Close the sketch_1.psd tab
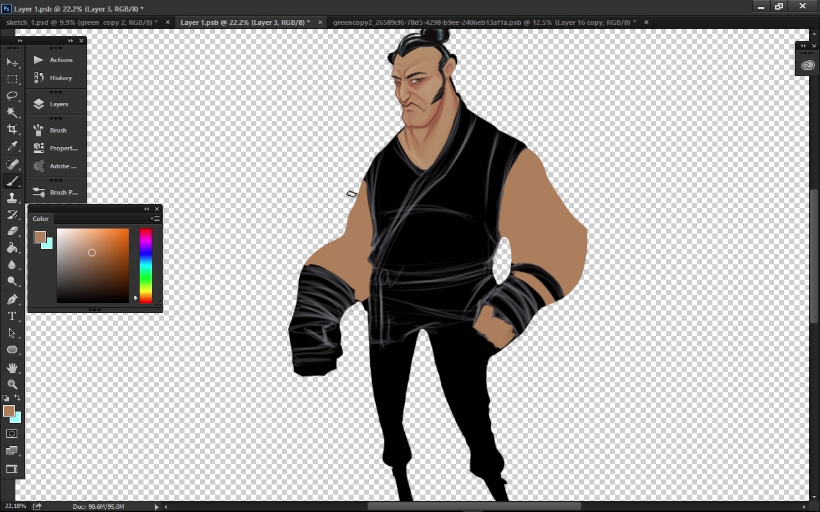 pyautogui.click(x=168, y=22)
